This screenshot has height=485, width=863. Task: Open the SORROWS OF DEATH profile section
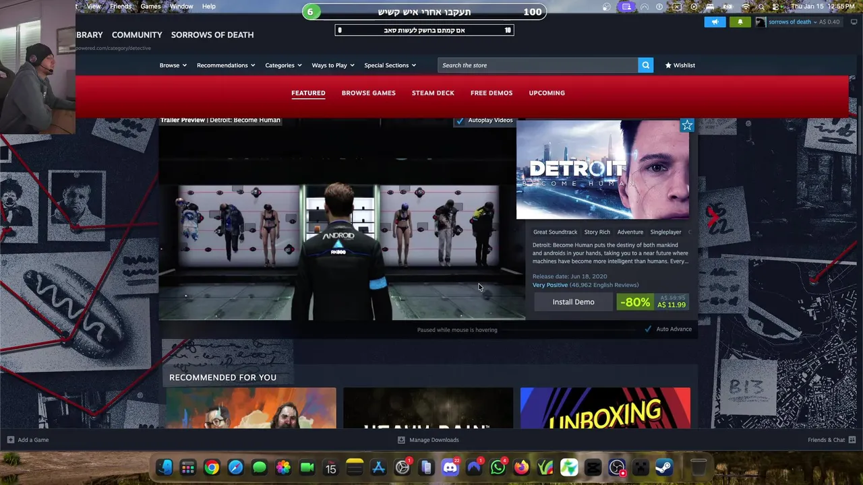pos(212,34)
